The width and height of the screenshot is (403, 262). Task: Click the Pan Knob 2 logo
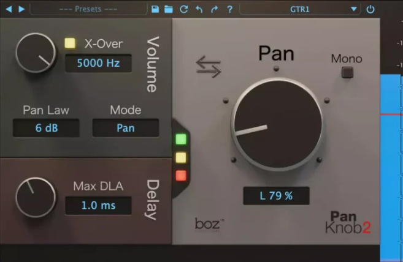click(x=348, y=222)
